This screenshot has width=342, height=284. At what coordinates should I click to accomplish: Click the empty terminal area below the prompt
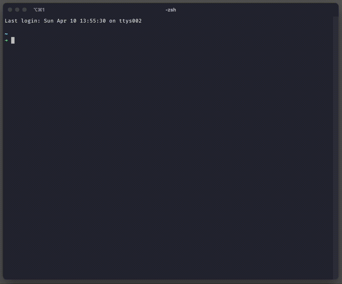168,158
